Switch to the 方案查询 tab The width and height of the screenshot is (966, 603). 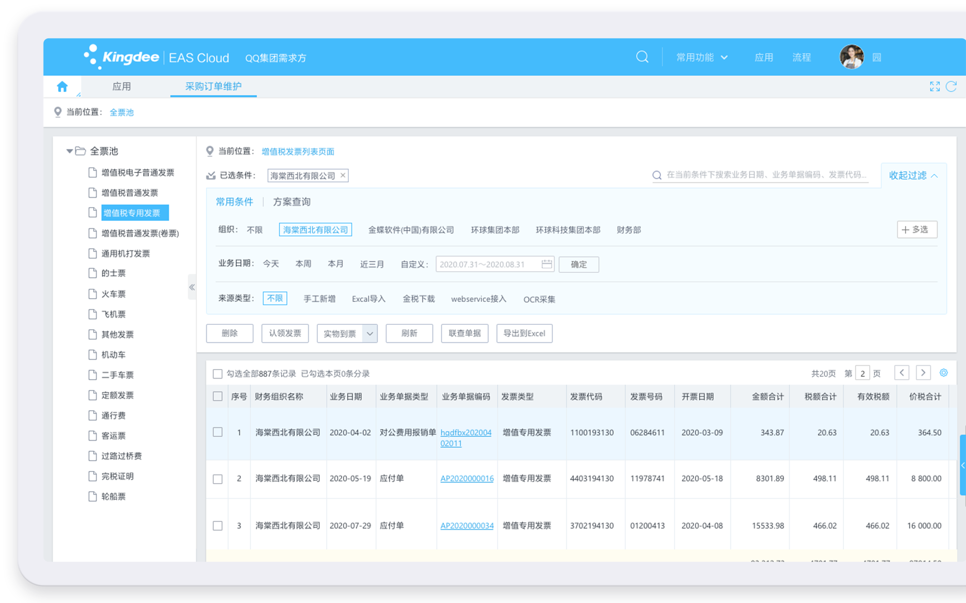pos(291,202)
